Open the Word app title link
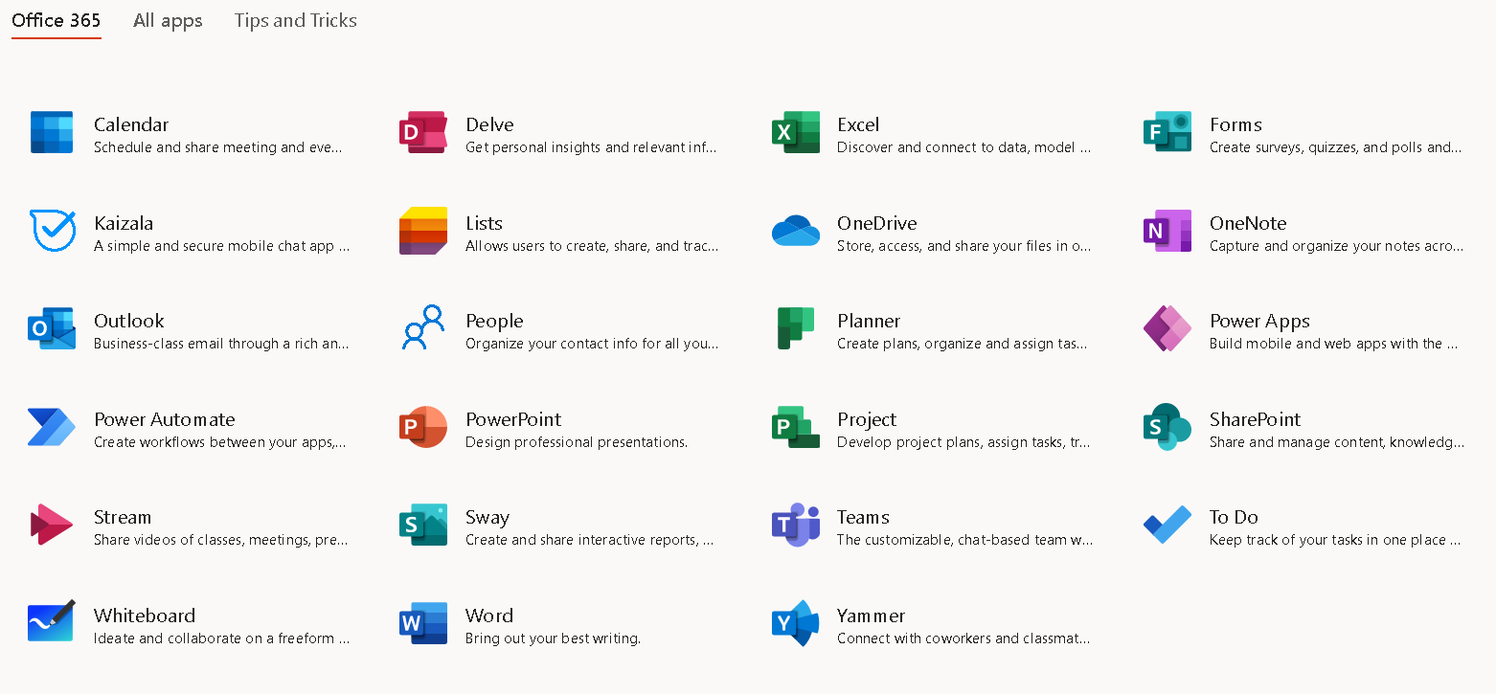1496x694 pixels. tap(489, 616)
